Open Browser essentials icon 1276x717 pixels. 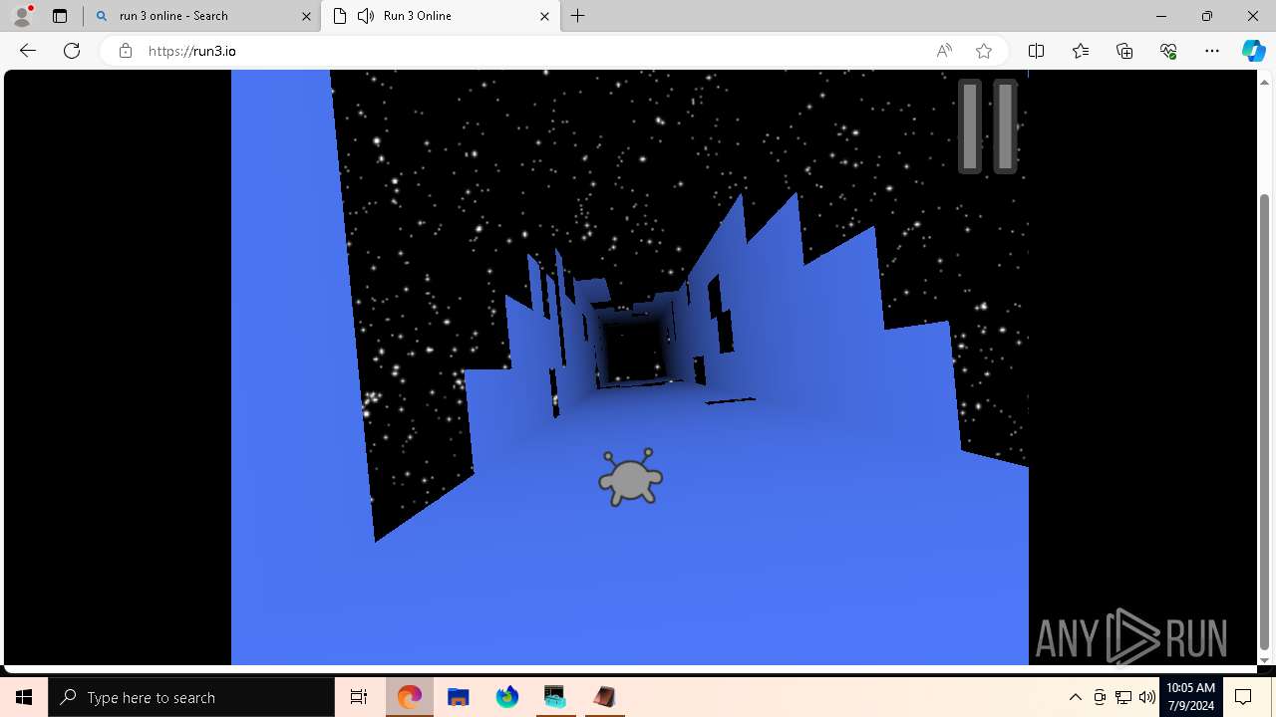pos(1168,51)
